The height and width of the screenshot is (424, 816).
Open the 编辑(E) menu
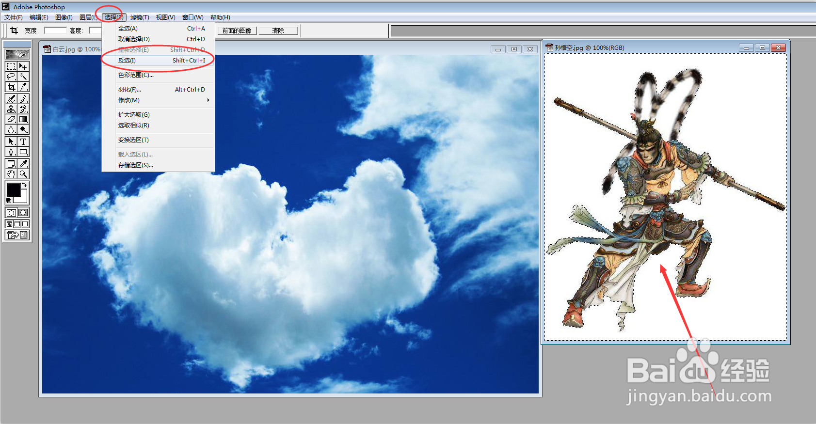(x=39, y=17)
